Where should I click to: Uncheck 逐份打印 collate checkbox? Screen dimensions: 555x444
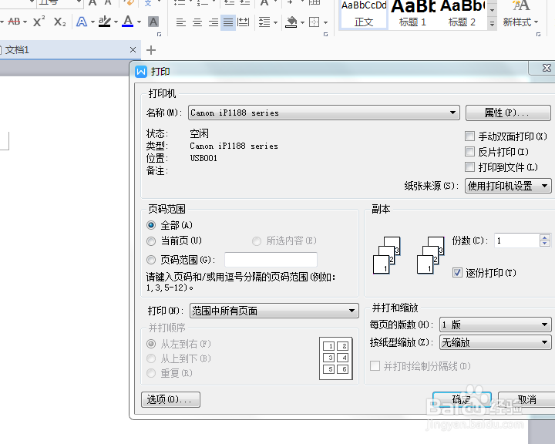(x=457, y=272)
